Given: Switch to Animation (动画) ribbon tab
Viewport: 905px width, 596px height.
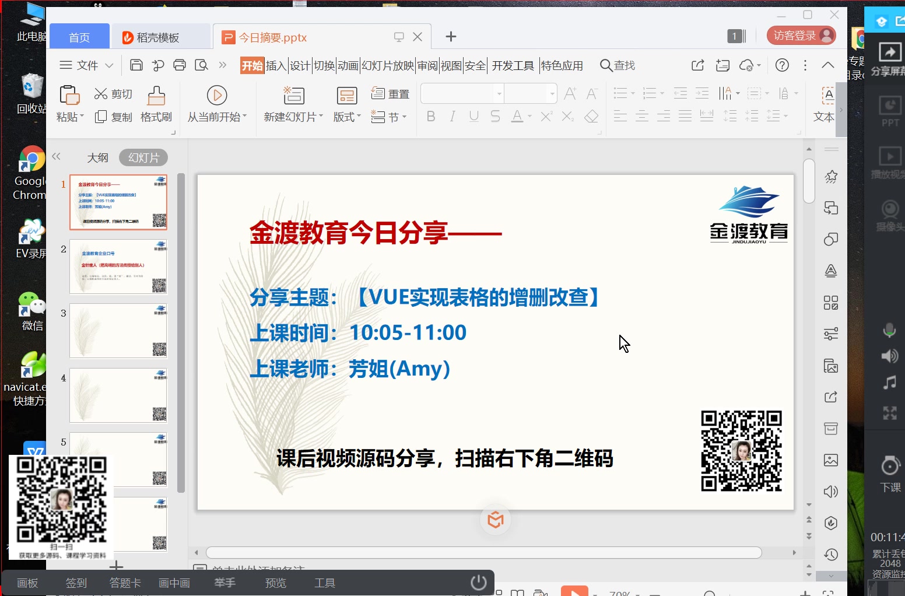Looking at the screenshot, I should point(348,65).
